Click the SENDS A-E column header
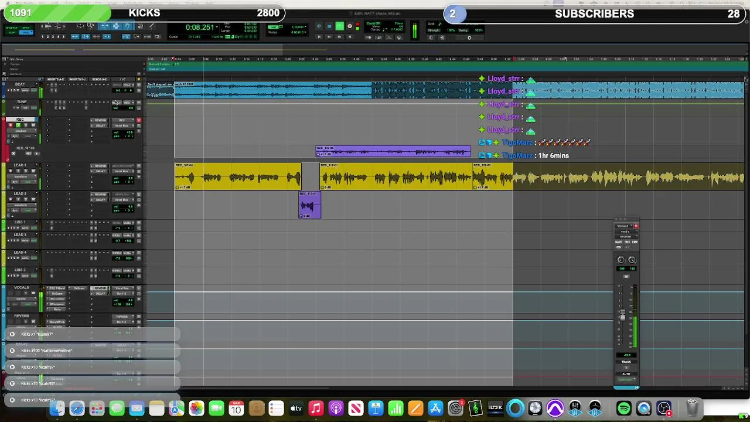The width and height of the screenshot is (750, 422). coord(100,79)
